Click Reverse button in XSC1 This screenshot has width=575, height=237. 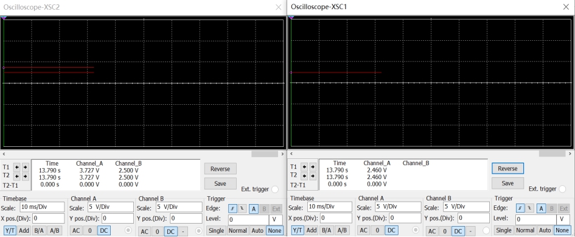(507, 169)
